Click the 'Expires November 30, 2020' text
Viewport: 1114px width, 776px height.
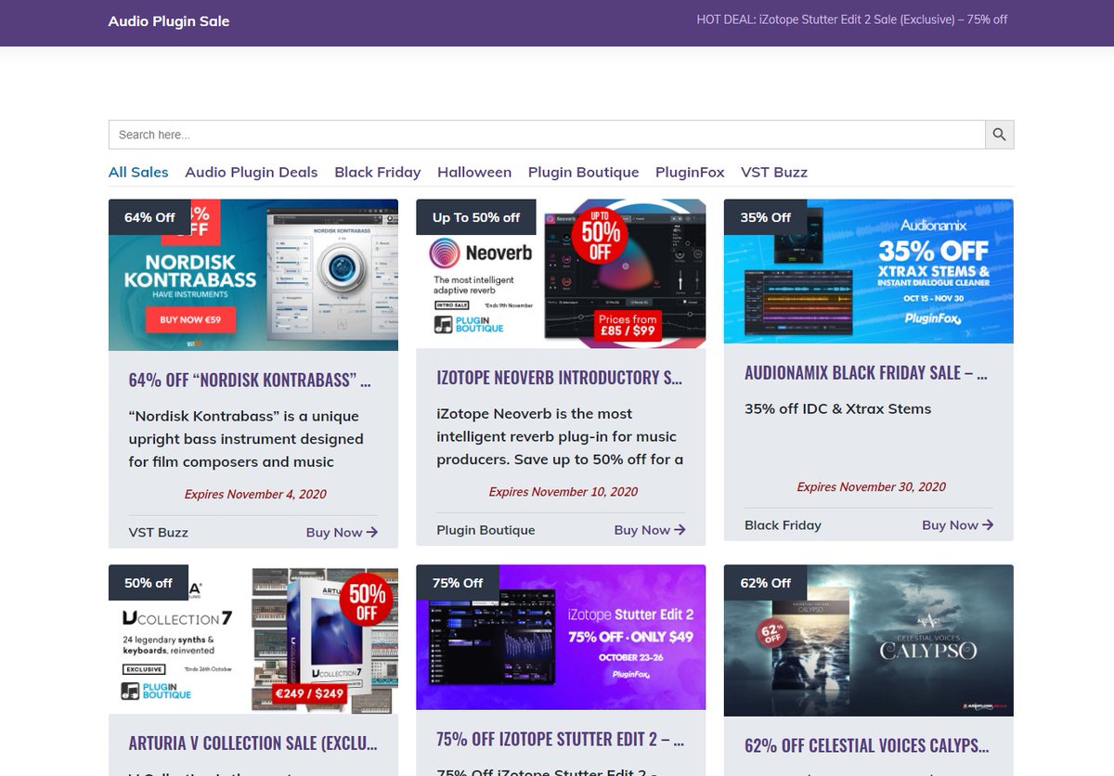pyautogui.click(x=872, y=486)
